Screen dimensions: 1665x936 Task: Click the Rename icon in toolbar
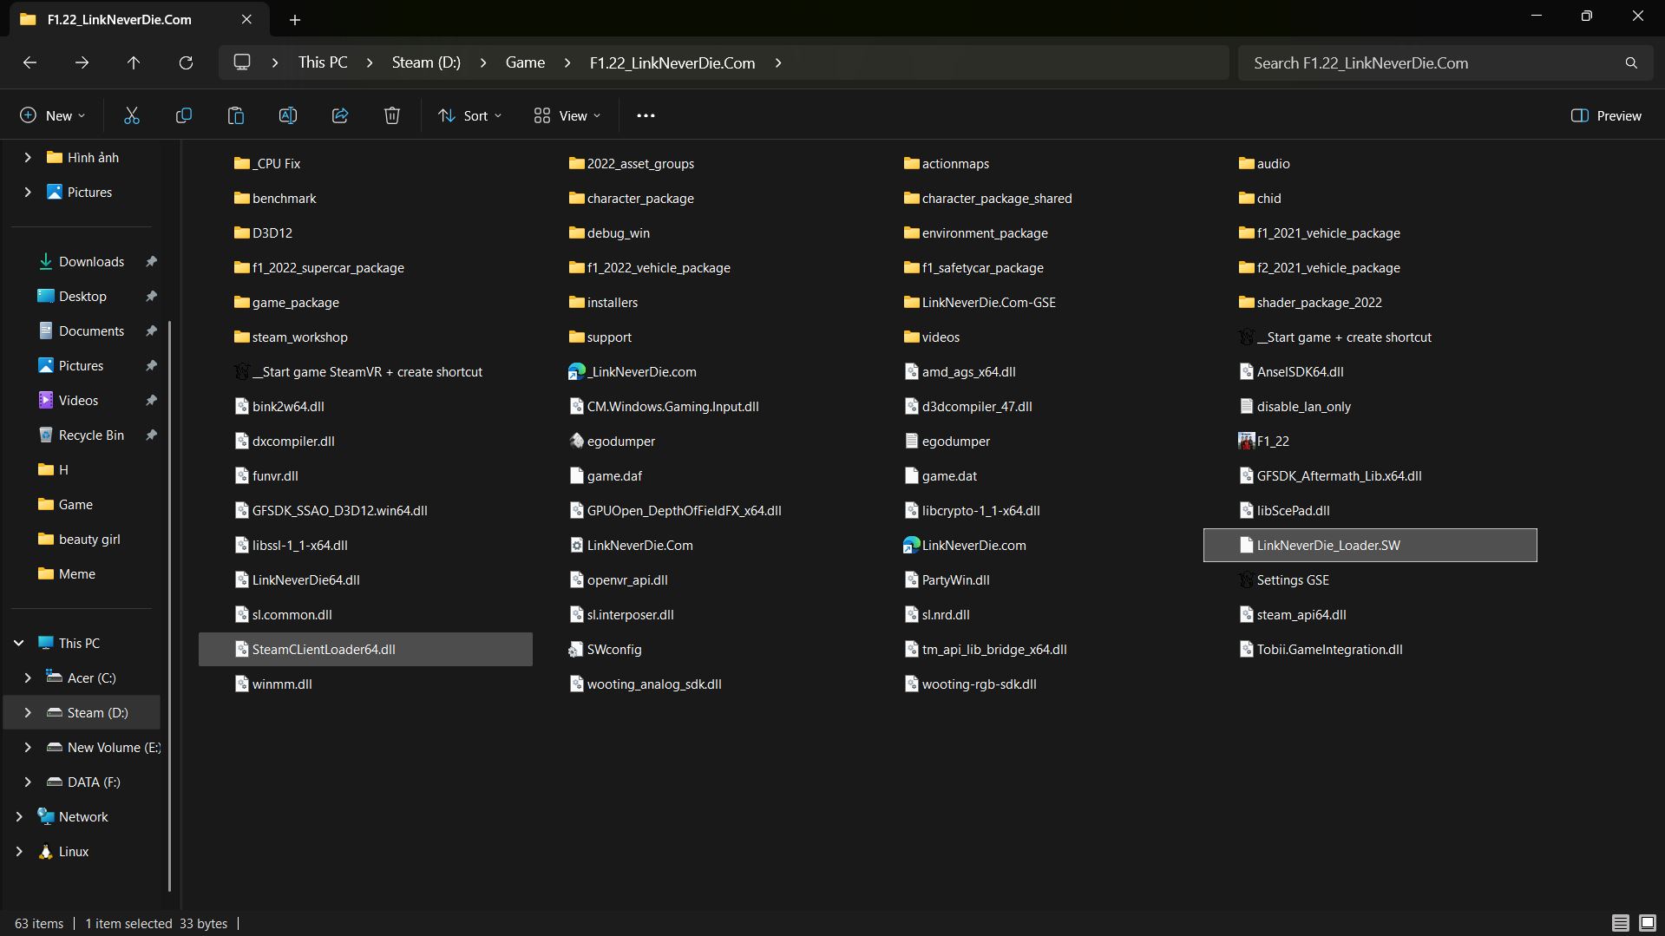click(288, 115)
